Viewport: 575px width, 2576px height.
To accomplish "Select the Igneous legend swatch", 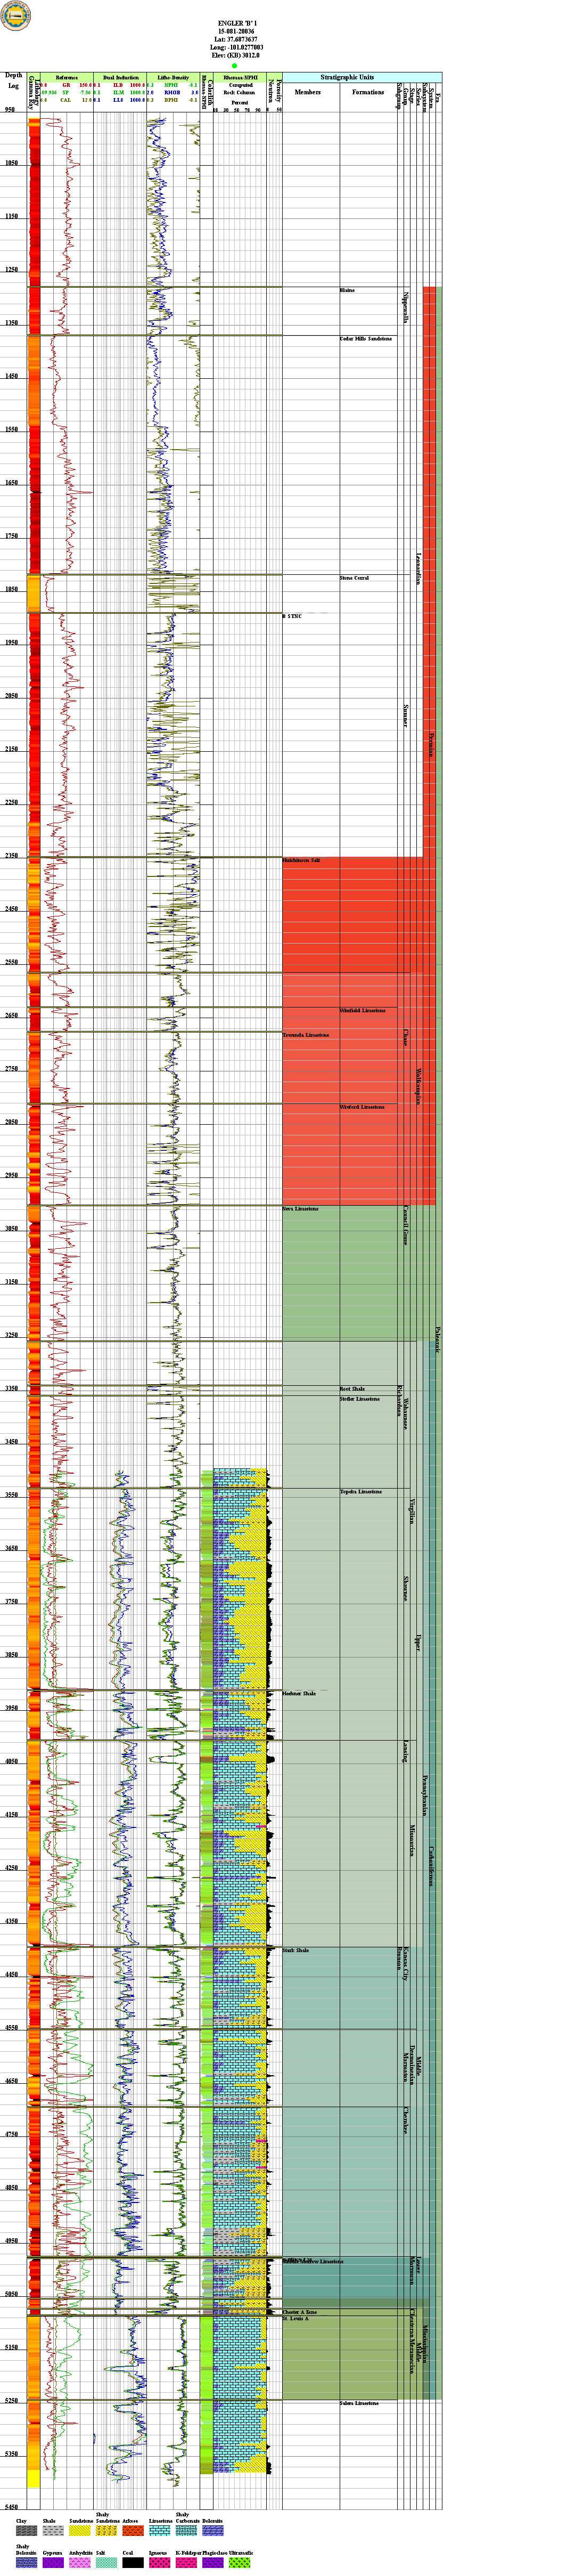I will 160,2563.
